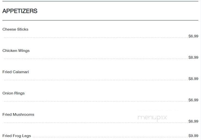Select the Fried Mushrooms item

point(18,114)
